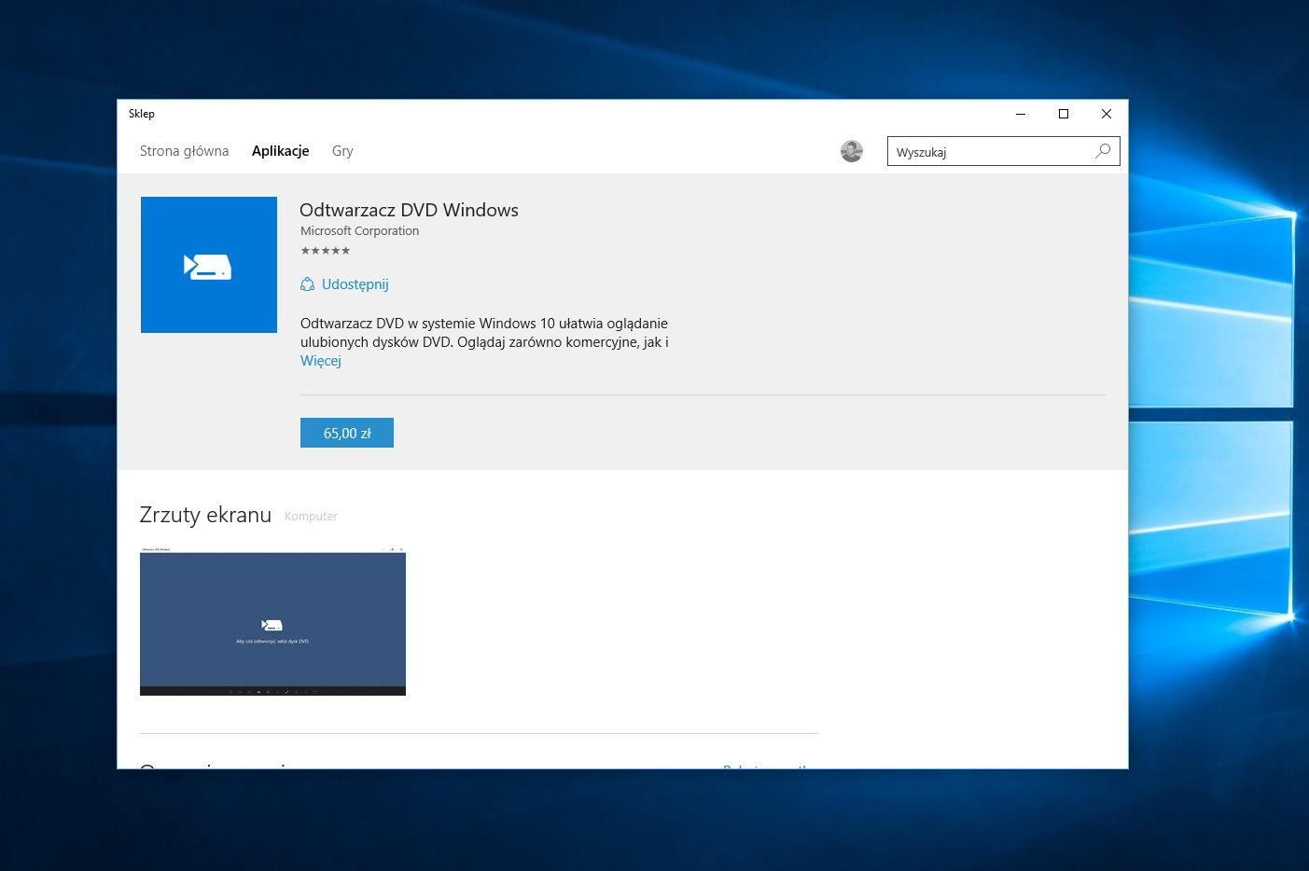
Task: Click the blue DVD player app tile
Action: coord(209,265)
